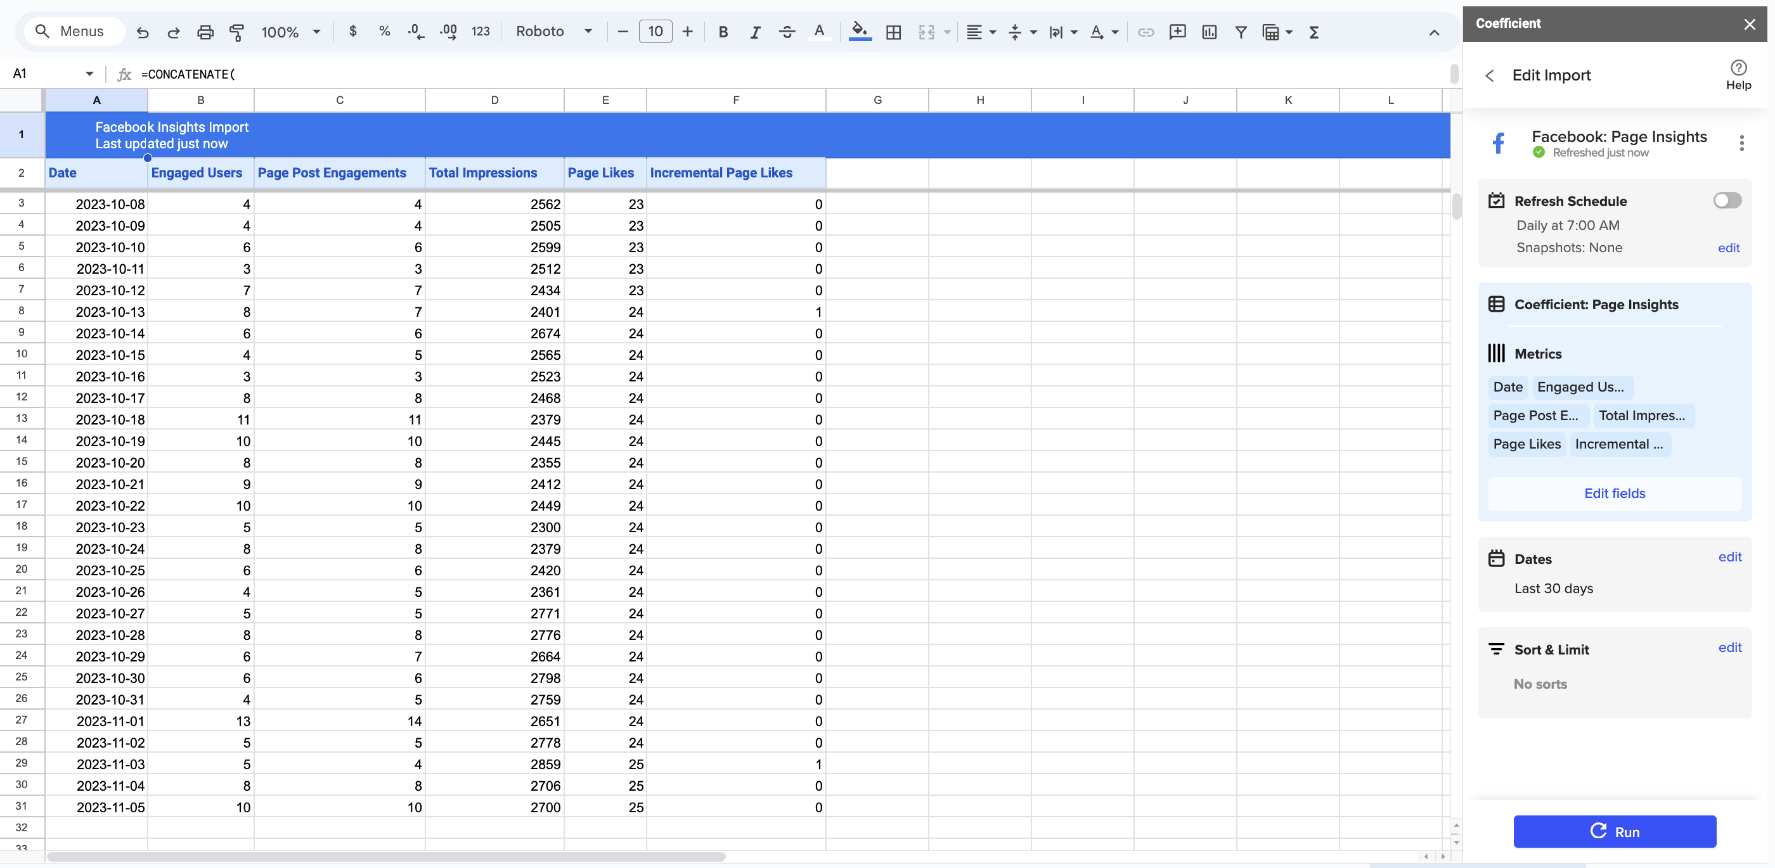Click the Incremental Page Likes header cell
Screen dimensions: 1775x868
click(736, 173)
